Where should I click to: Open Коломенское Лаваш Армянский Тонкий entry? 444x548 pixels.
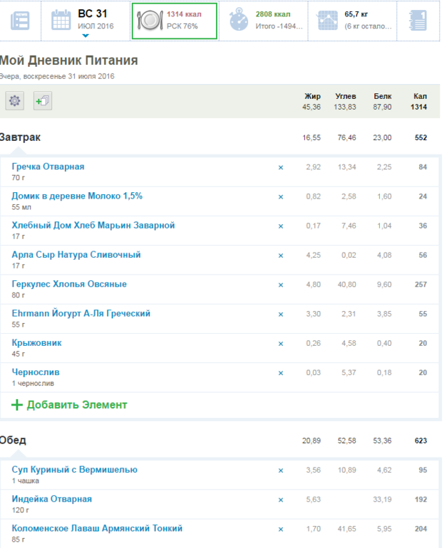[97, 528]
